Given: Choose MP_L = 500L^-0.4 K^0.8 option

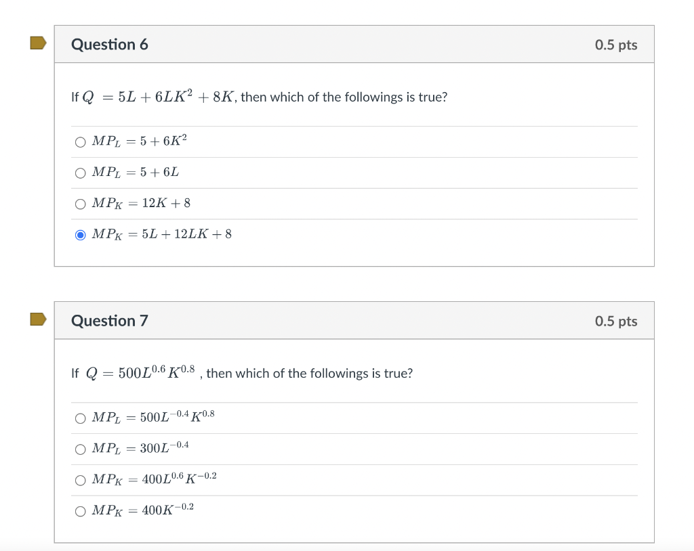Looking at the screenshot, I should point(80,418).
